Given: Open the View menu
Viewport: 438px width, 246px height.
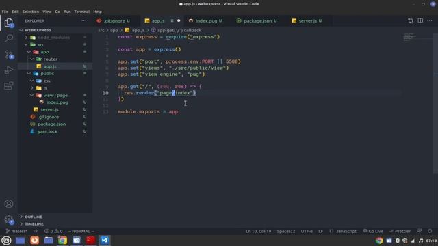Looking at the screenshot, I should [x=47, y=12].
